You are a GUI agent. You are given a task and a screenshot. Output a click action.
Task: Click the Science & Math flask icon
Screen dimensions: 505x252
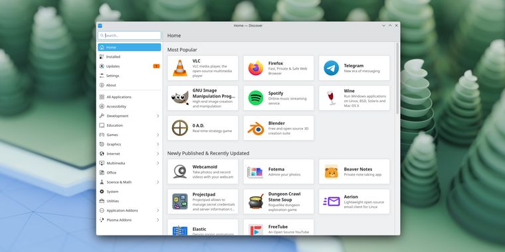click(x=102, y=182)
